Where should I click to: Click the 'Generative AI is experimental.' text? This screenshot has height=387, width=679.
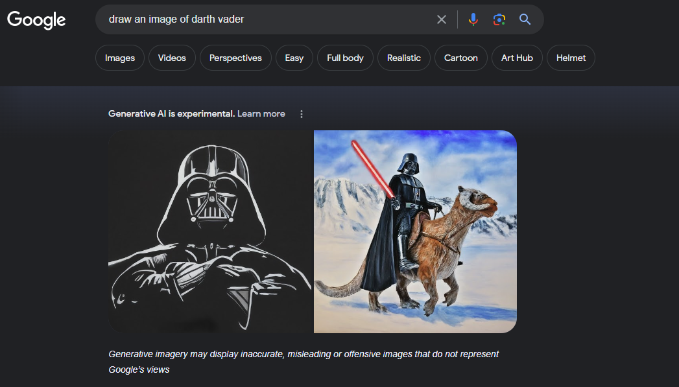pyautogui.click(x=171, y=114)
